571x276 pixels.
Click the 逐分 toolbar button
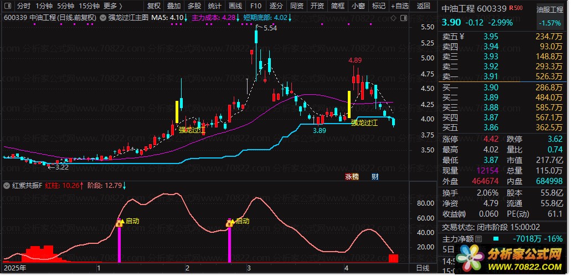(276, 6)
